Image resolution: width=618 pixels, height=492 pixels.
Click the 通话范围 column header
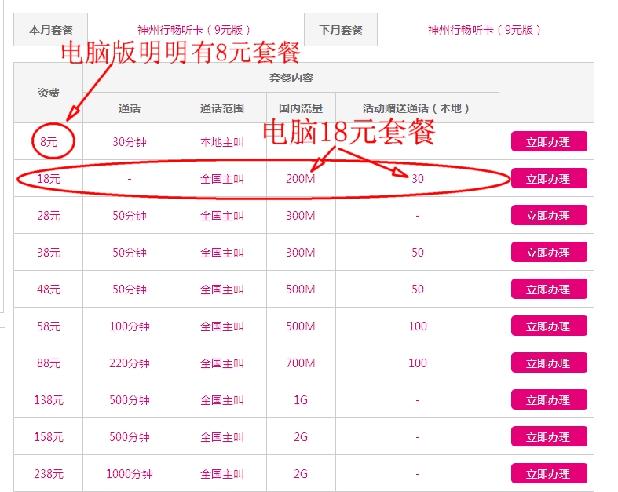222,108
